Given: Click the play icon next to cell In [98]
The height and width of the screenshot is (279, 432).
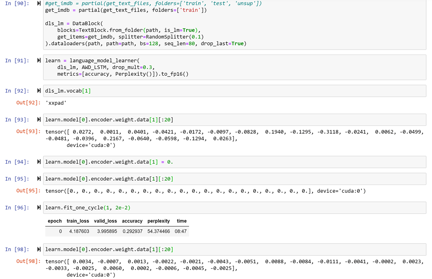Looking at the screenshot, I should pyautogui.click(x=38, y=249).
